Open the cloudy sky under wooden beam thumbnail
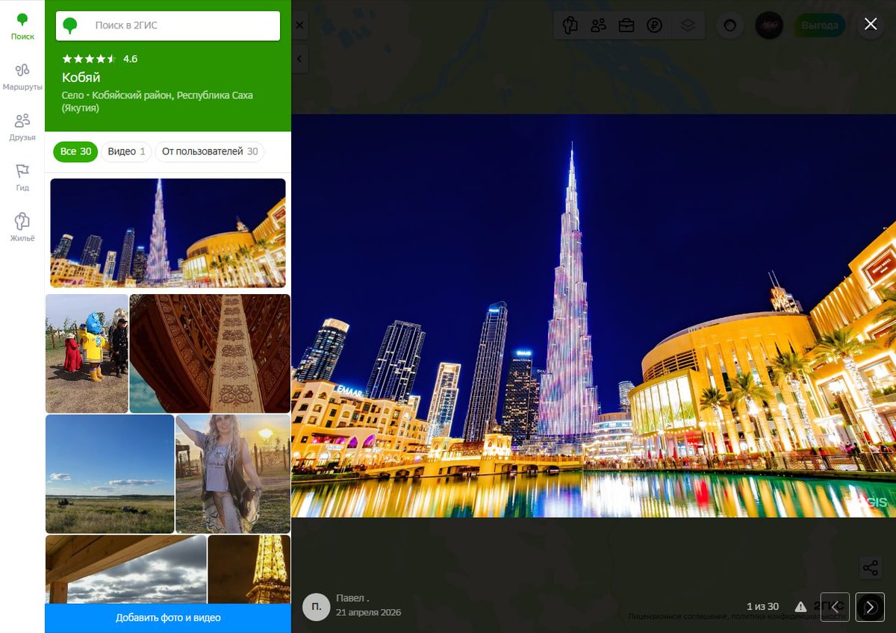Viewport: 896px width, 633px height. tap(126, 569)
